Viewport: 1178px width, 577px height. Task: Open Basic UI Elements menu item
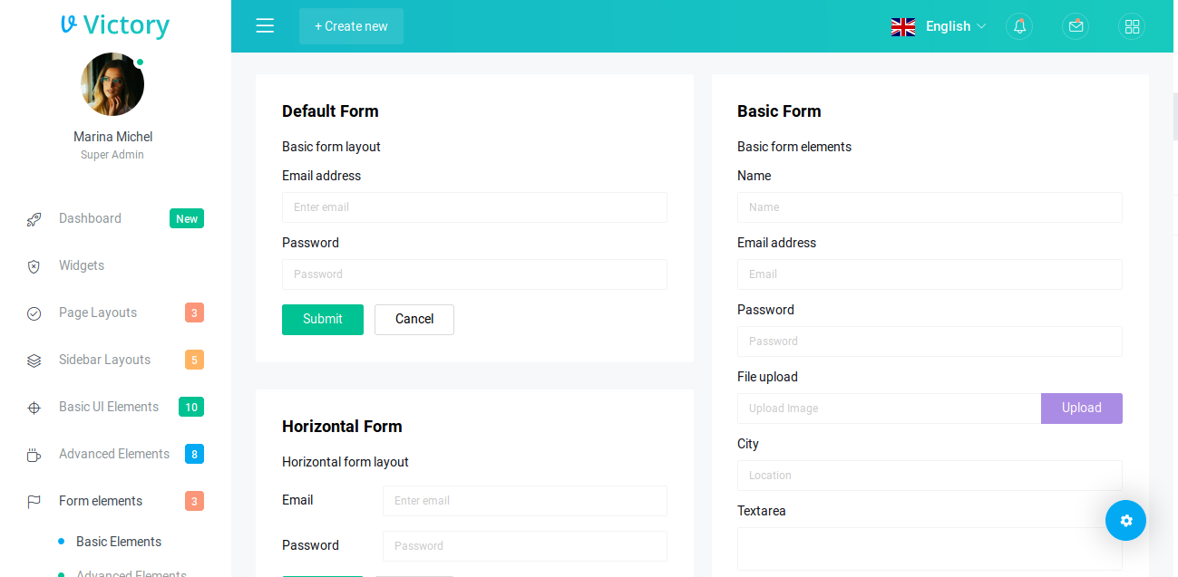pyautogui.click(x=109, y=407)
